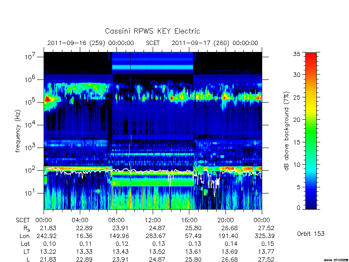
Task: Click the LT row label
Action: click(27, 252)
